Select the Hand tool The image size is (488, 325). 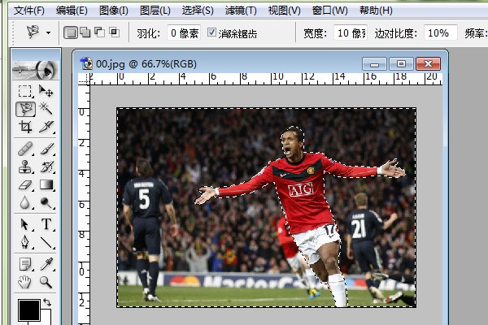pyautogui.click(x=25, y=282)
